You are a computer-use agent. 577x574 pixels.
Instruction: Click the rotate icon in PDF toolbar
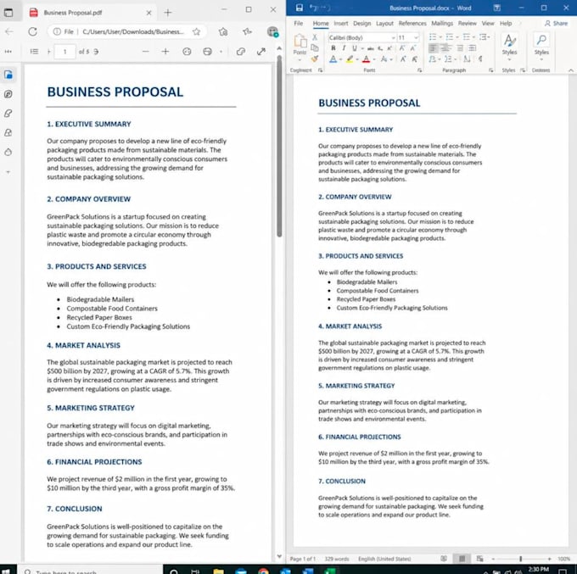187,52
